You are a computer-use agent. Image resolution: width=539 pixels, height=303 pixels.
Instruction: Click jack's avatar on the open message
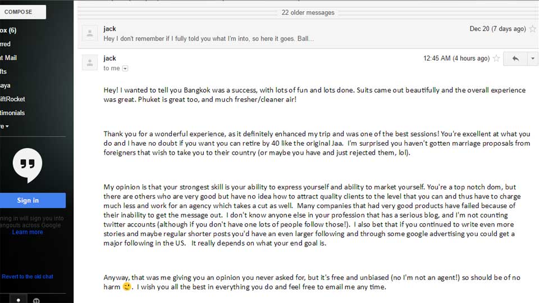coord(90,62)
